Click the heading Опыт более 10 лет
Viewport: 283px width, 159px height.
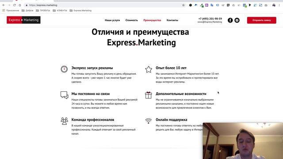pyautogui.click(x=171, y=68)
